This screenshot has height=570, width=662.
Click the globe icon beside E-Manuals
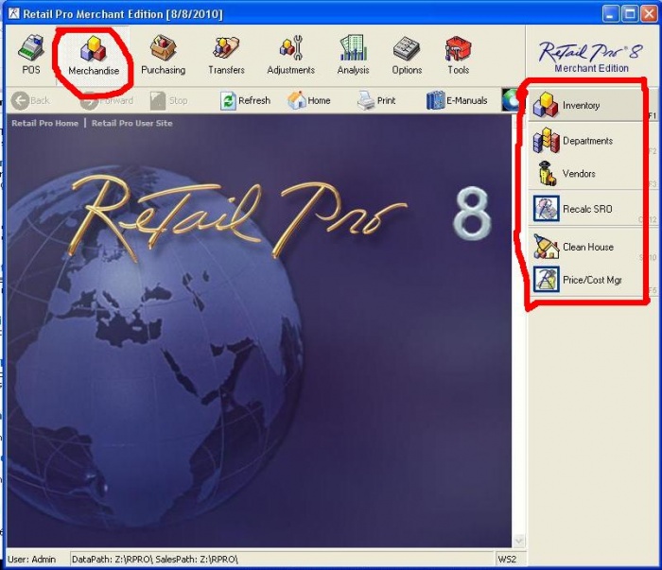click(511, 100)
